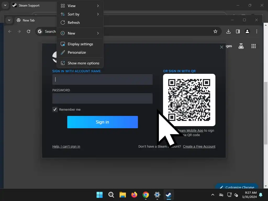The image size is (268, 201).
Task: Open Chrome profile icon
Action: pyautogui.click(x=247, y=31)
